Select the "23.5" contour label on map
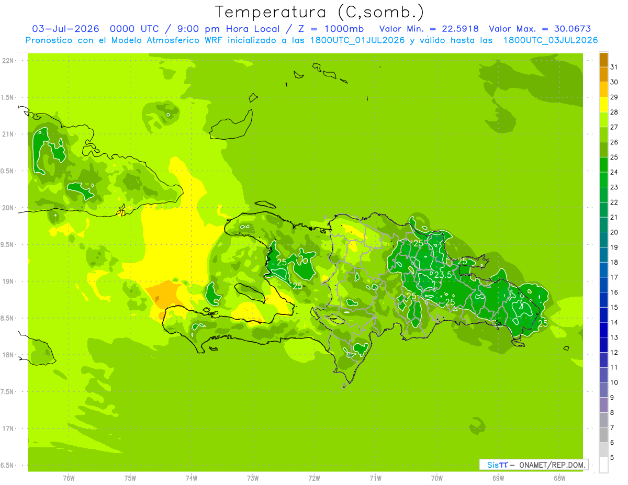The height and width of the screenshot is (485, 628). point(443,274)
